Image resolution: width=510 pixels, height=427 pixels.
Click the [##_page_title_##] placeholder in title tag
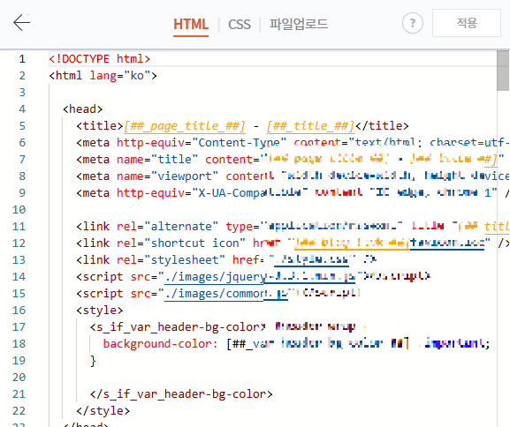(x=185, y=126)
